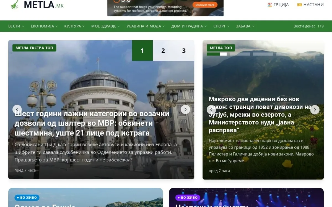The image size is (332, 207).
Task: Click пред 7 часа under Маврово article
Action: click(x=219, y=171)
